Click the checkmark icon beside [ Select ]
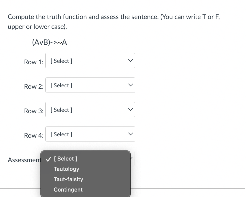 (48, 159)
